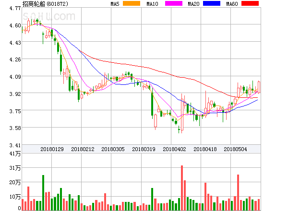Click the MA60 legend label
288x211 pixels.
[x=232, y=4]
